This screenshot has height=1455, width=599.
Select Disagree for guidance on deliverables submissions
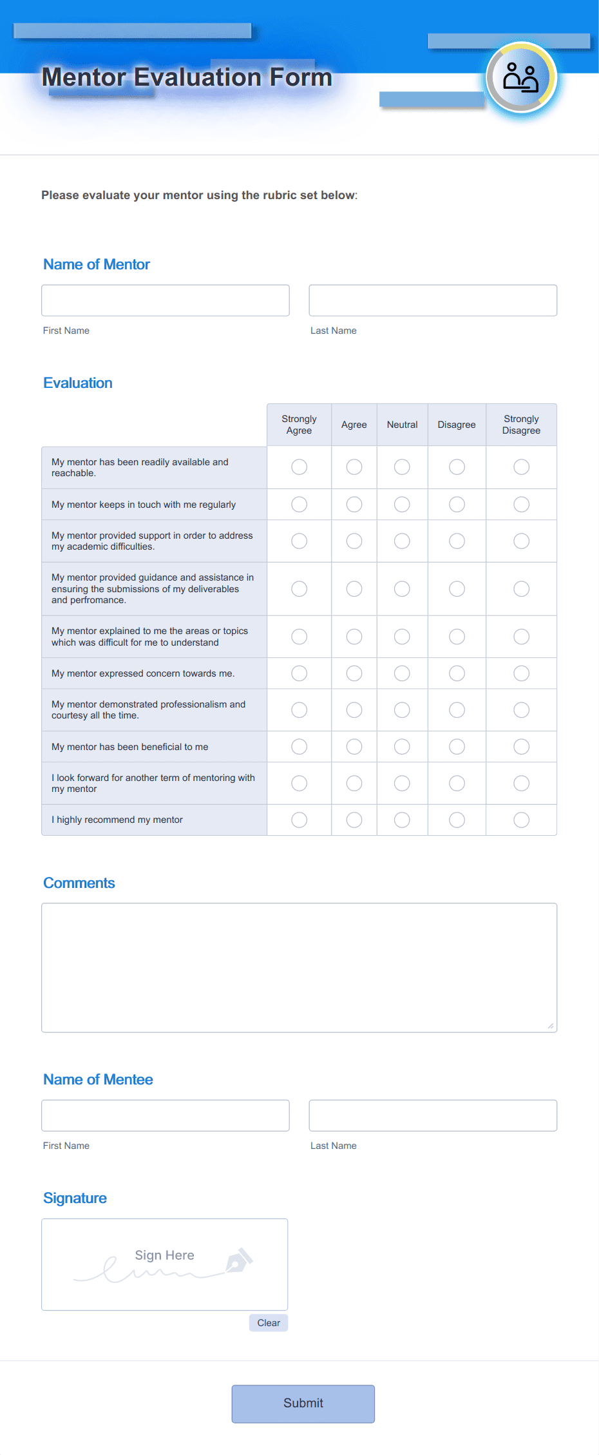457,588
